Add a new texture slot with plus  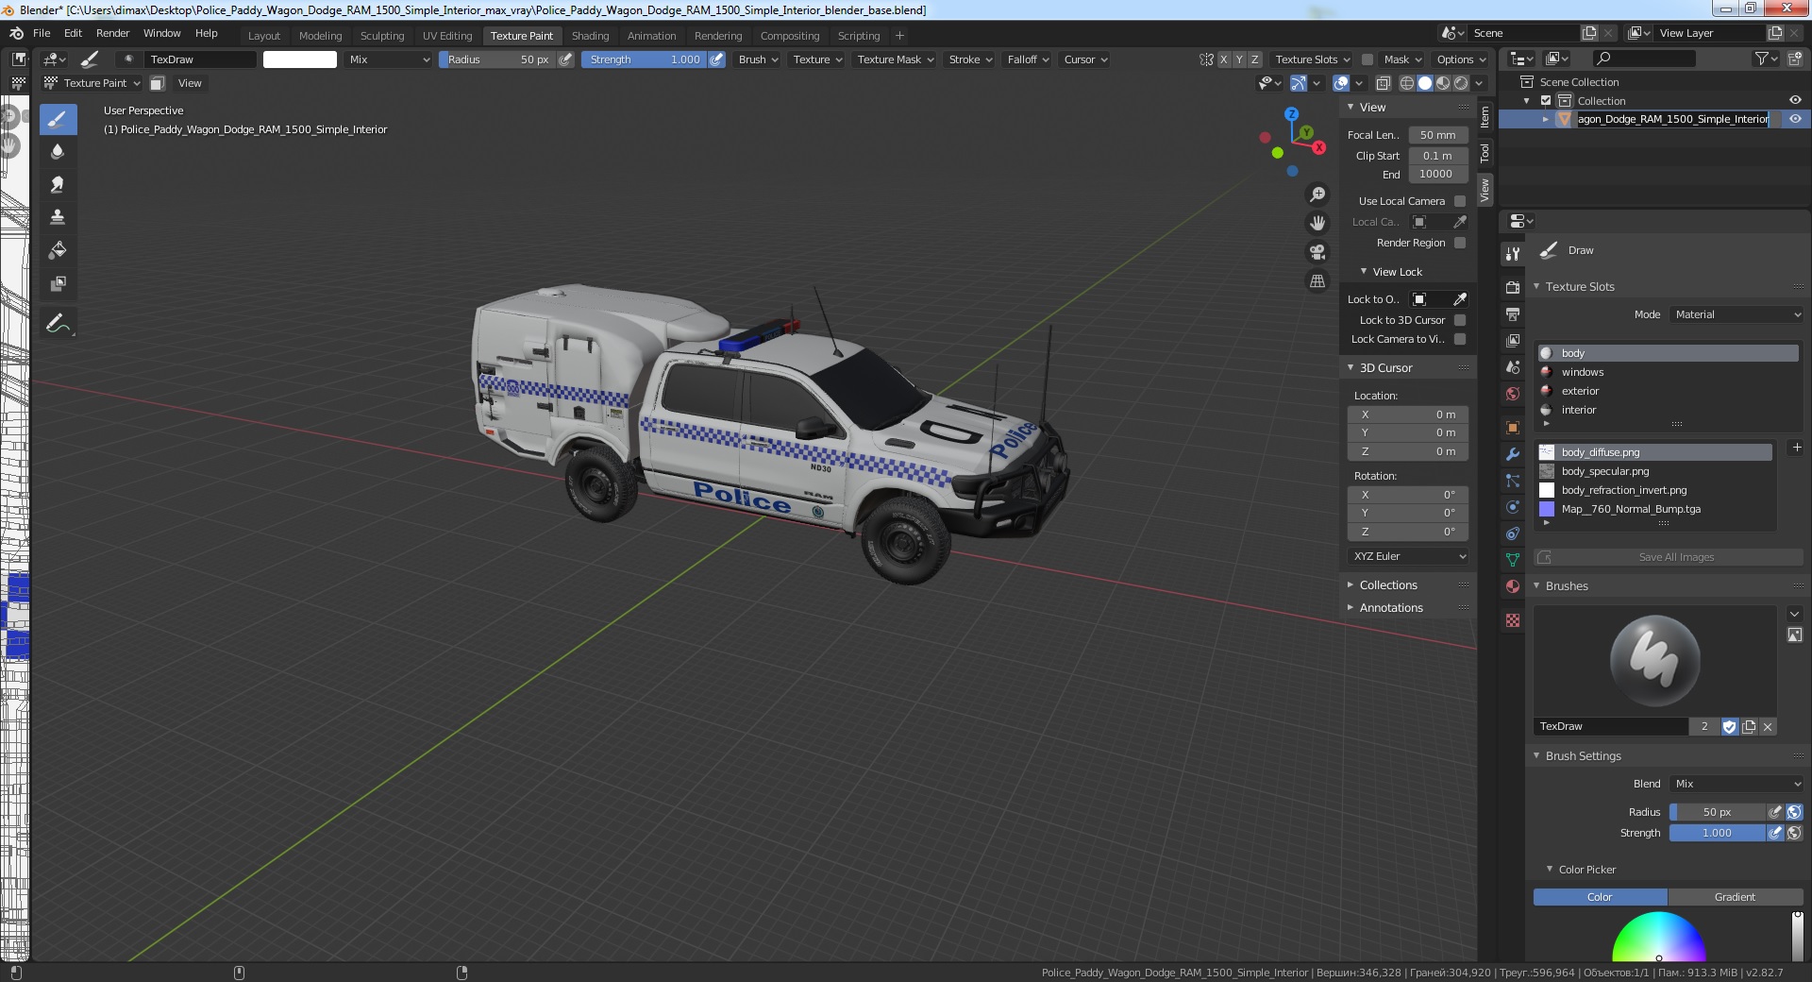1796,448
